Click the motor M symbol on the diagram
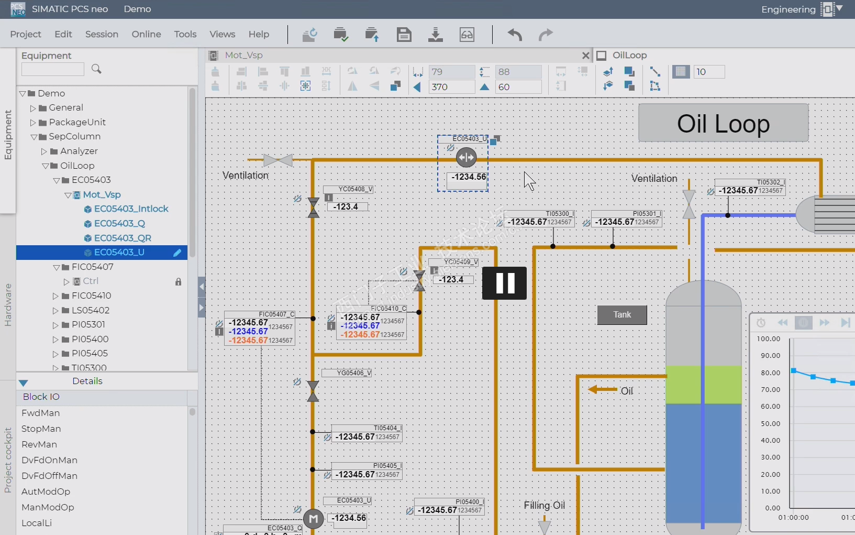 (313, 519)
